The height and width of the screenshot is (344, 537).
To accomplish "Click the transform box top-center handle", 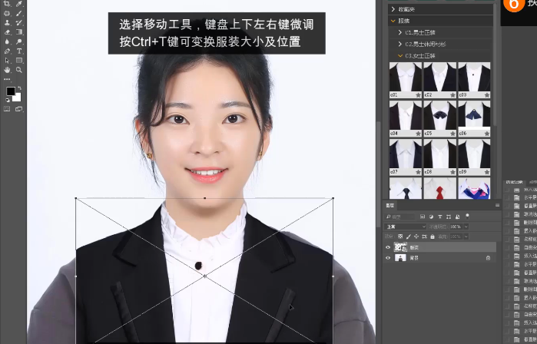I will coord(205,198).
